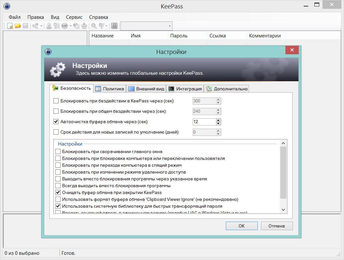Click the Show entries keys icon

coord(102,26)
